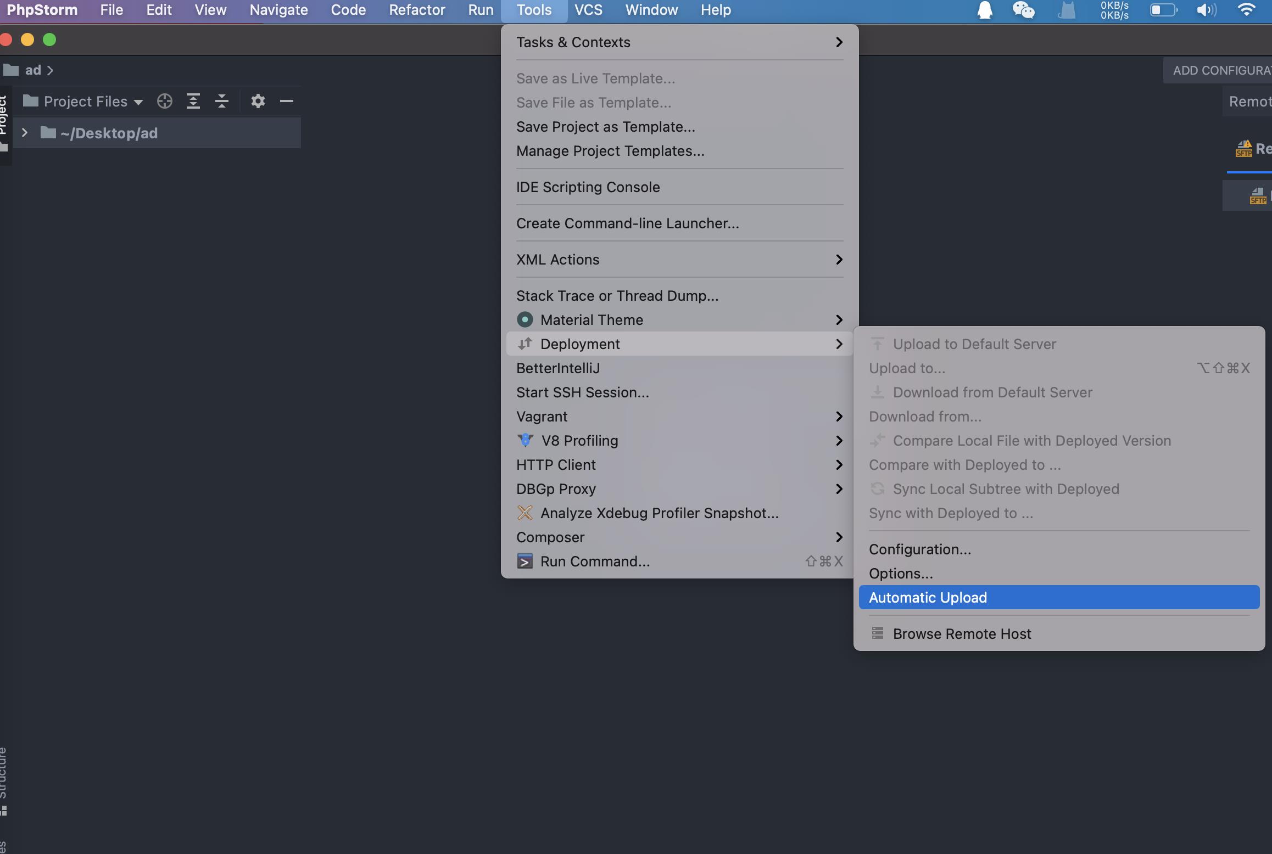Select Start SSH Session

pos(680,392)
